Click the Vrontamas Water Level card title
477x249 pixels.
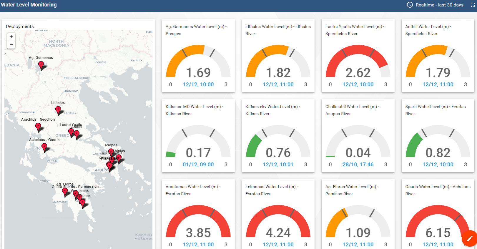coord(193,190)
